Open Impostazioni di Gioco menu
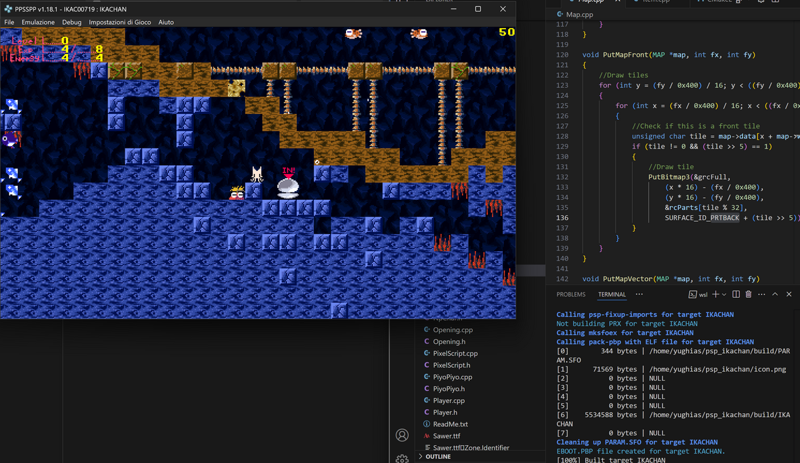 pyautogui.click(x=120, y=22)
